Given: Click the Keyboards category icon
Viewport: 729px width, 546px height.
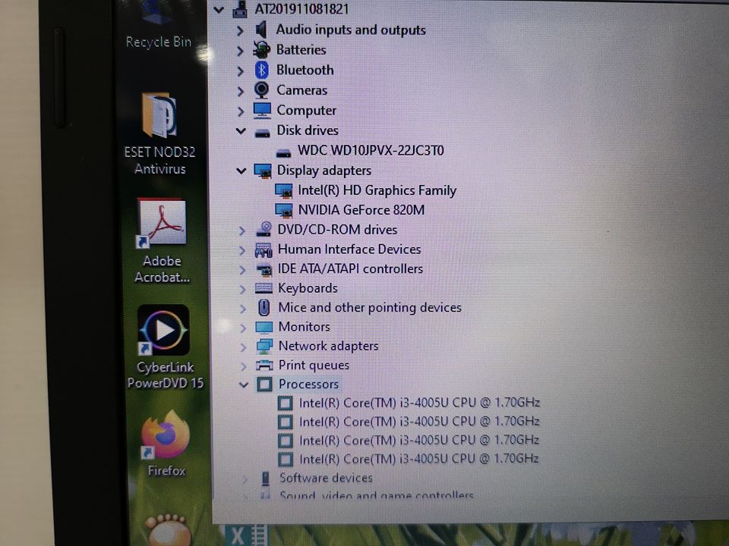Looking at the screenshot, I should coord(264,288).
